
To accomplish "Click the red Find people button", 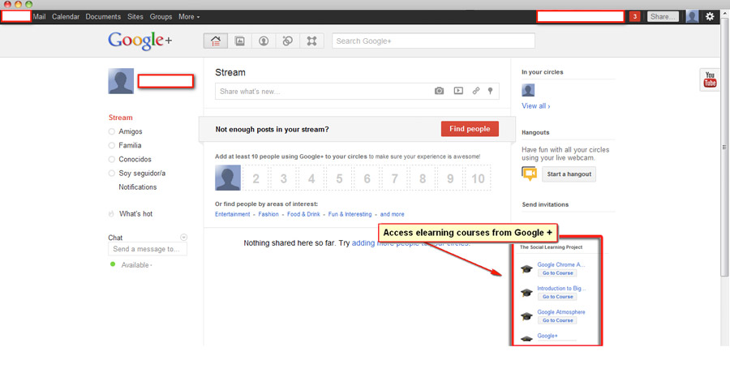I will [470, 129].
